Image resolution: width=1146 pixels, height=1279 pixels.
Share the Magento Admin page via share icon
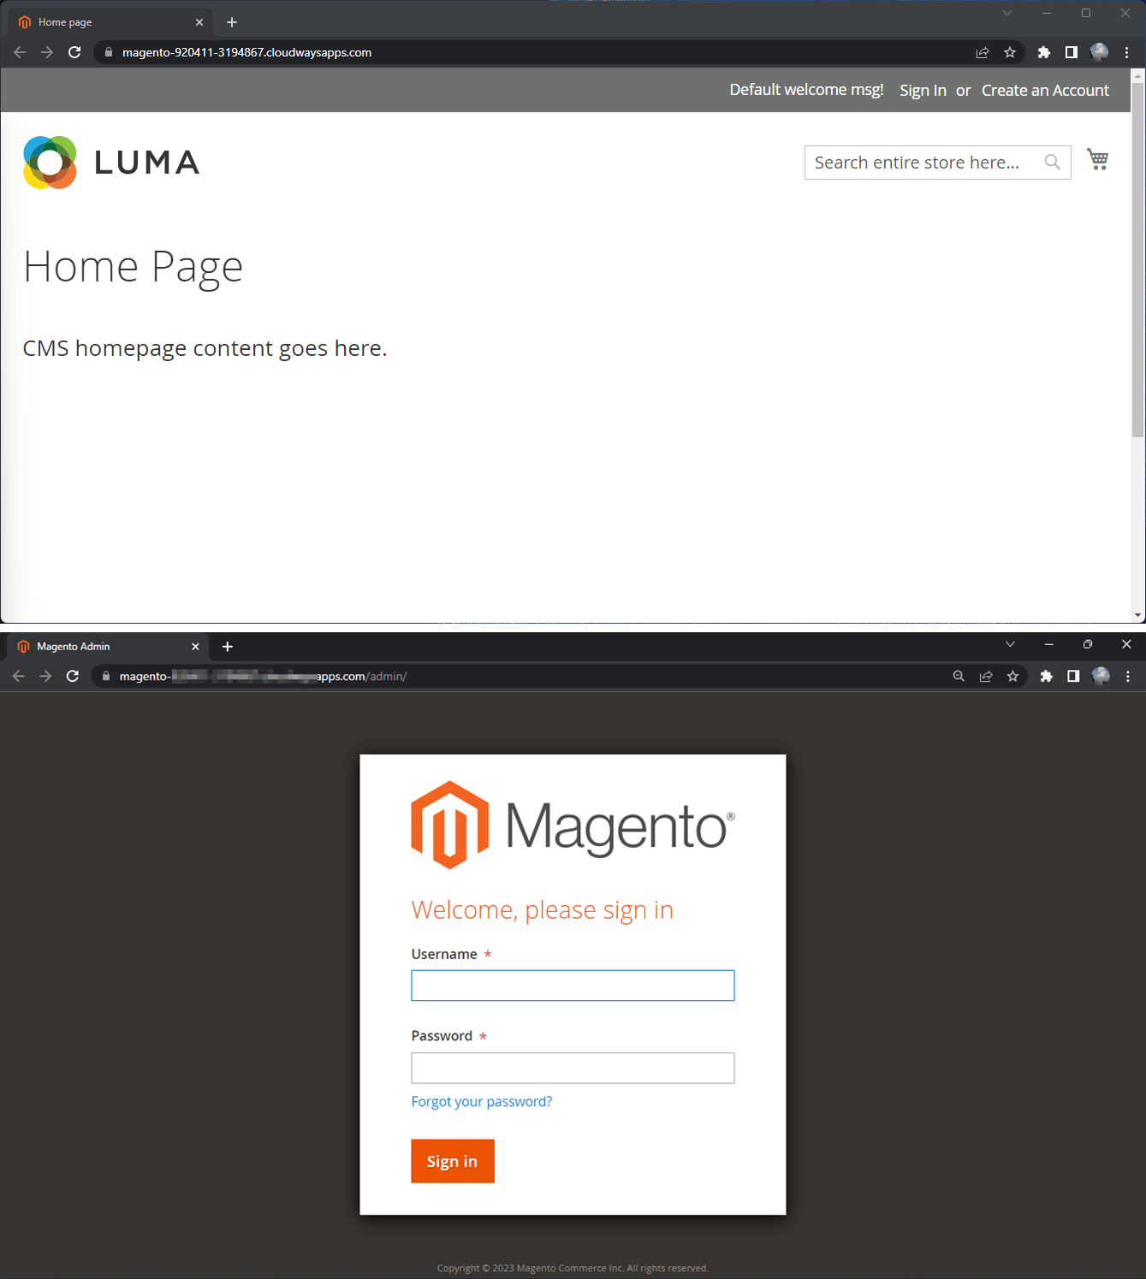[986, 676]
